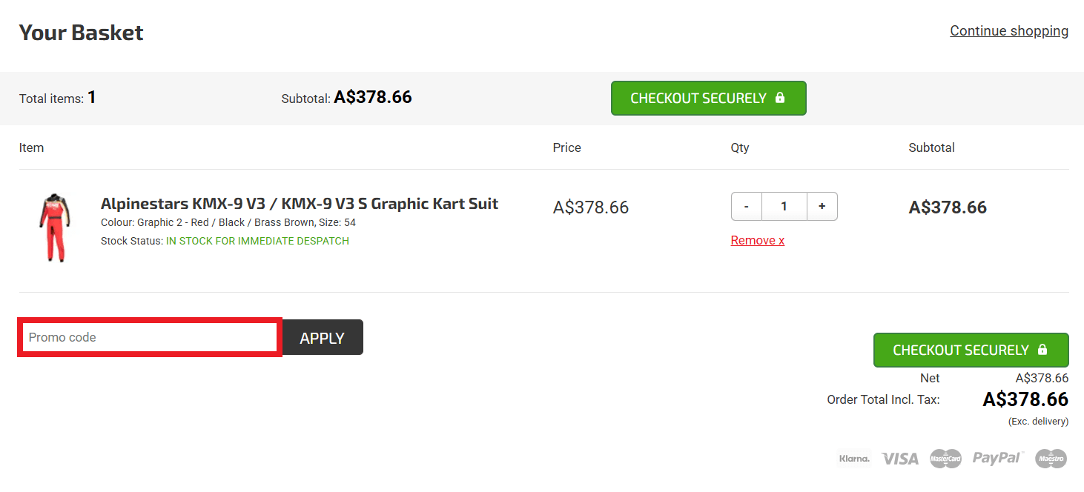
Task: Click the Qty column header
Action: click(x=740, y=147)
